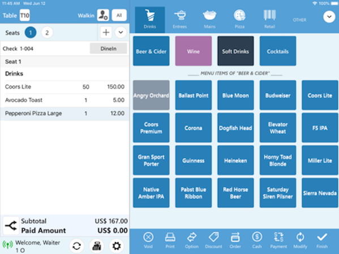This screenshot has height=254, width=339.
Task: Tap the Void icon in bottom toolbar
Action: 148,238
